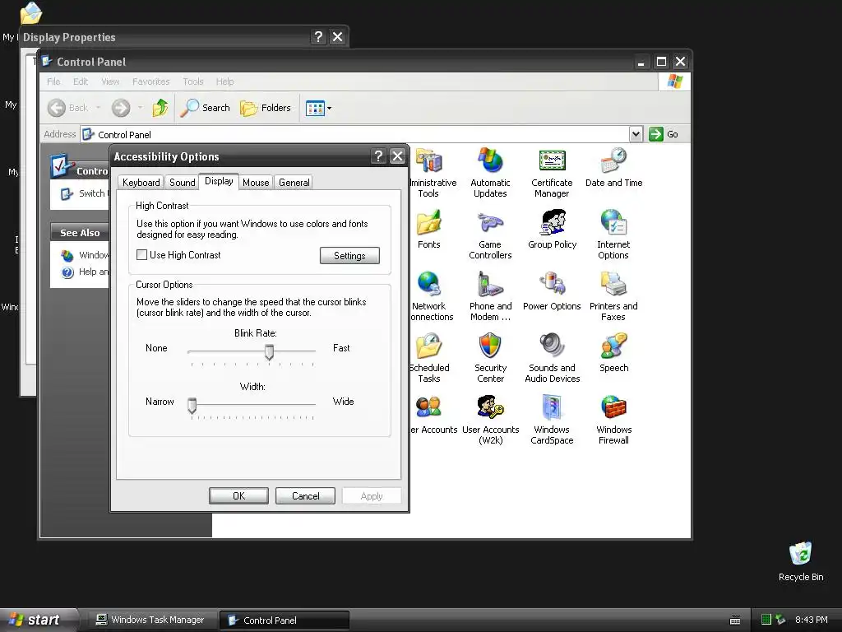This screenshot has width=842, height=632.
Task: Open the Network Connections icon
Action: tap(429, 296)
